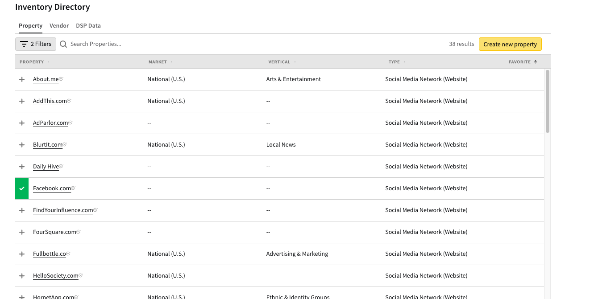Create a new property

click(x=510, y=44)
